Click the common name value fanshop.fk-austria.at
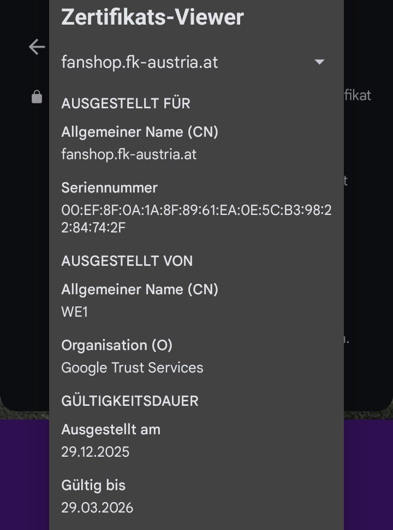The height and width of the screenshot is (530, 393). (129, 155)
